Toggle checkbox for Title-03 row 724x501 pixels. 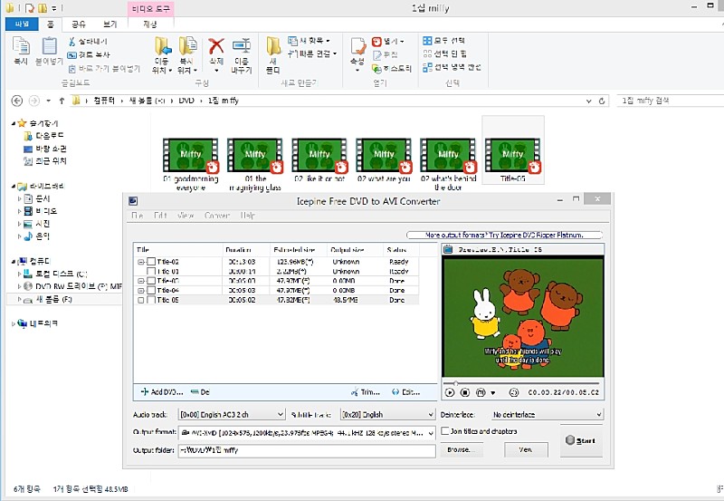click(151, 281)
